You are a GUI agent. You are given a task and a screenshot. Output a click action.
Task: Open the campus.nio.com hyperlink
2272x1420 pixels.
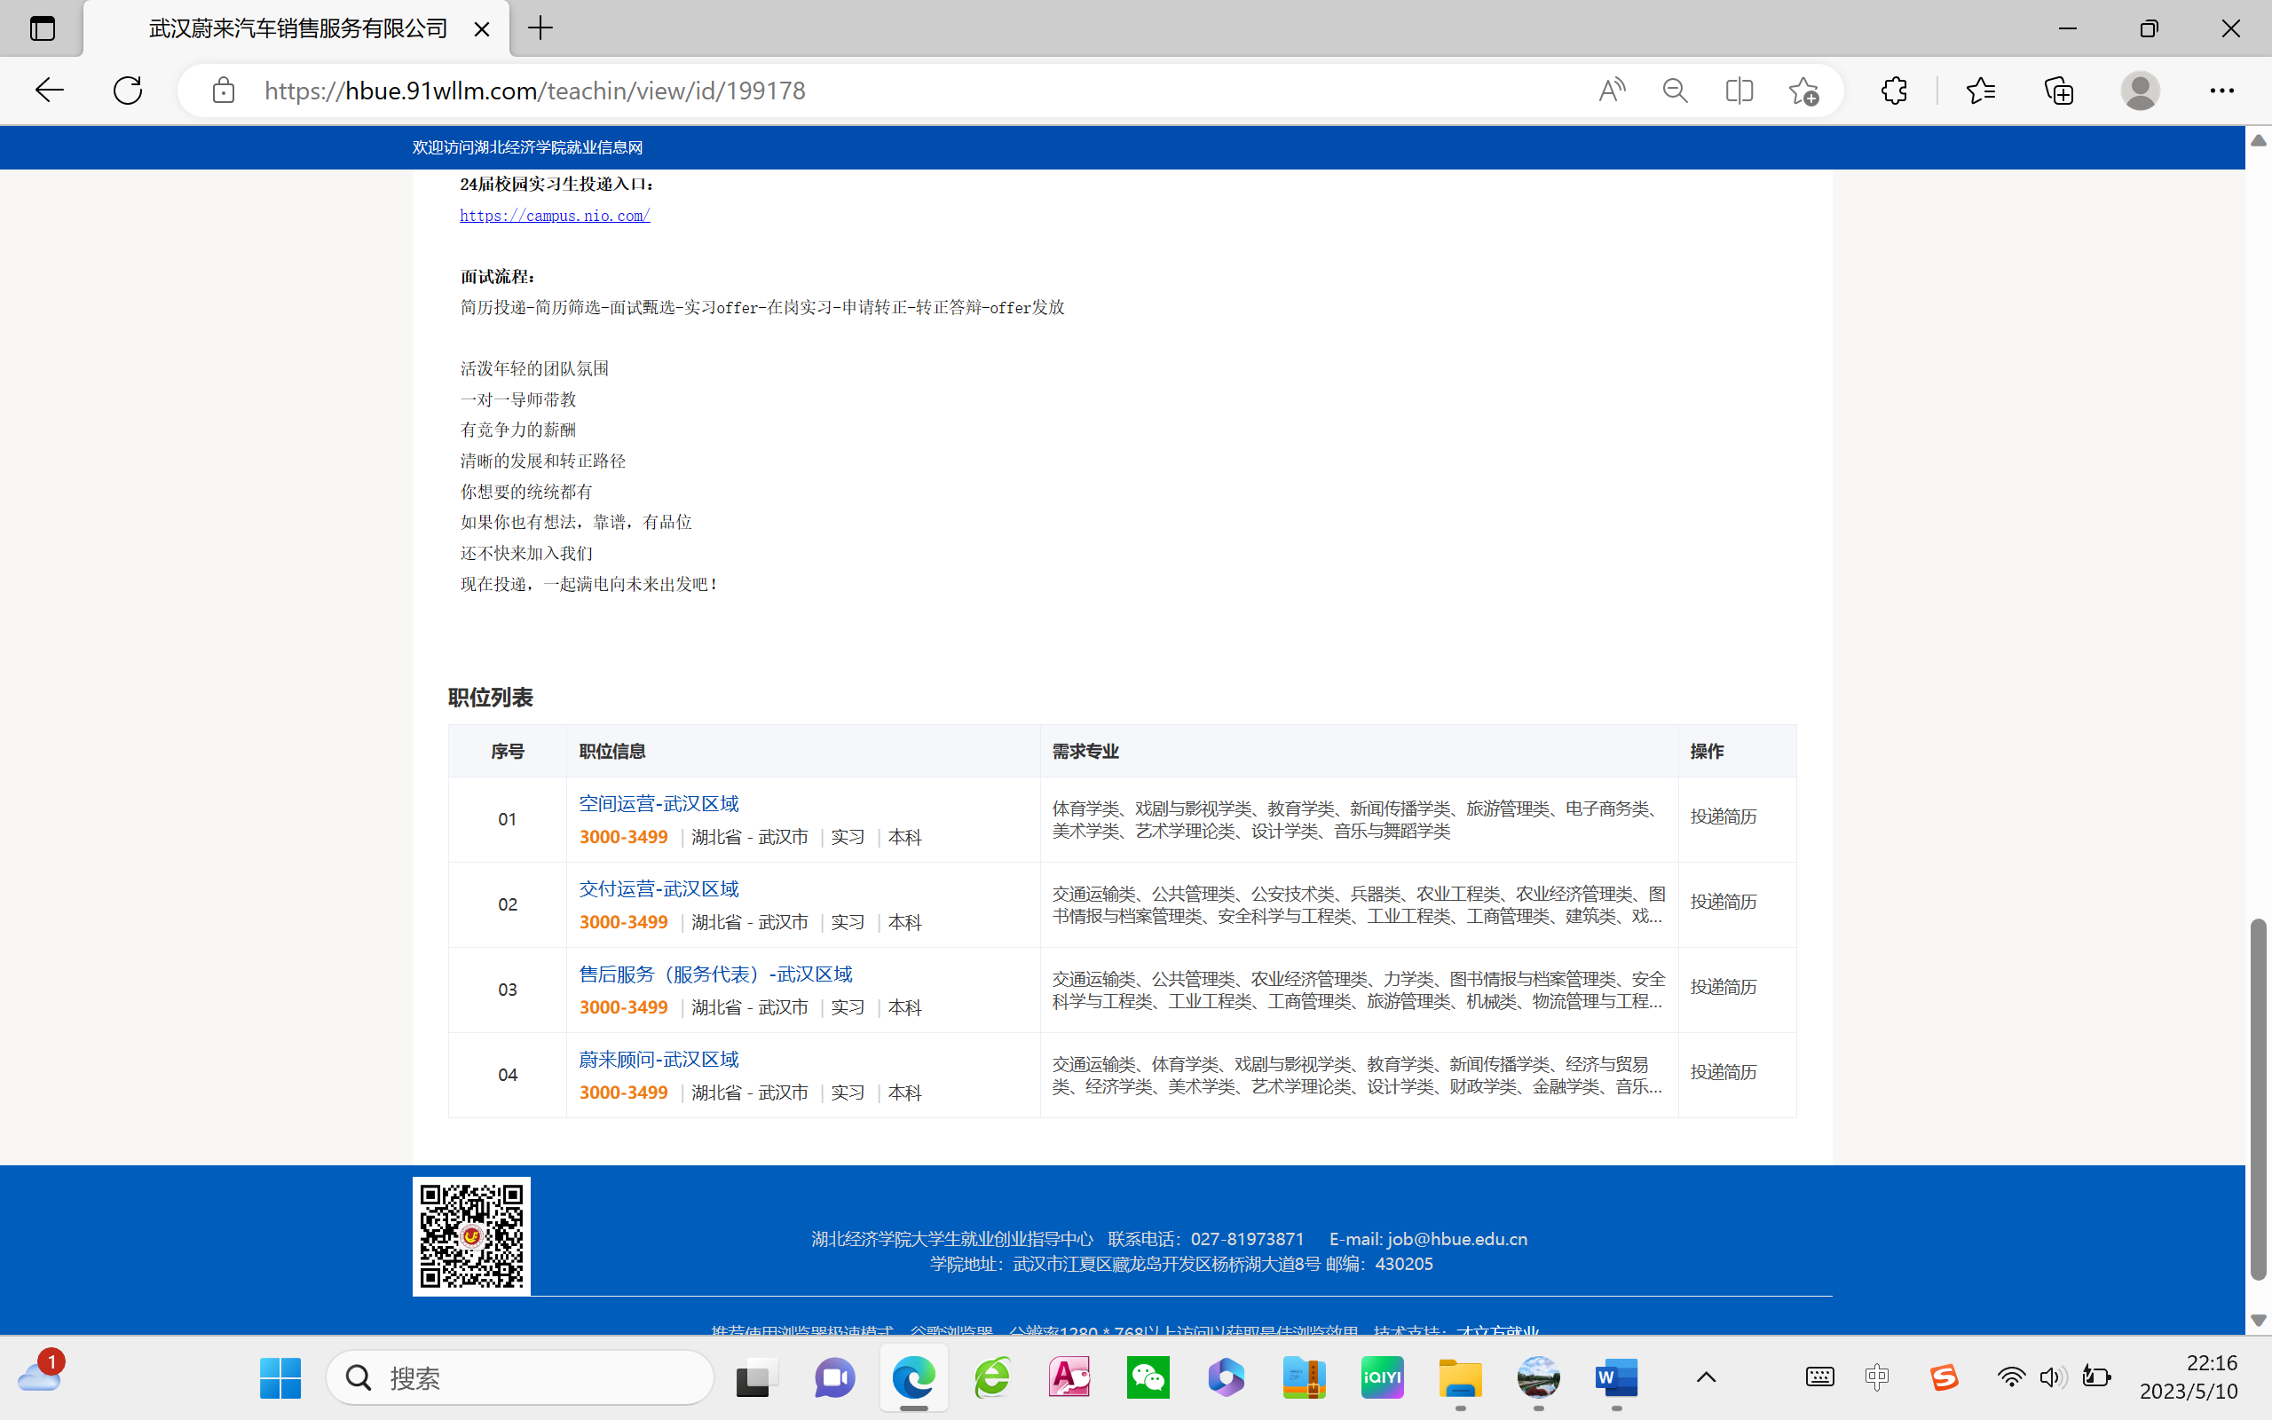pyautogui.click(x=555, y=215)
